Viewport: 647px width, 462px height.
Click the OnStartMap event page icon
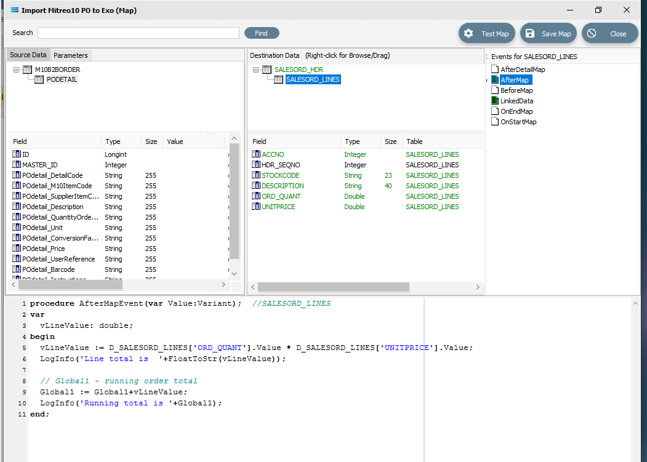click(495, 121)
